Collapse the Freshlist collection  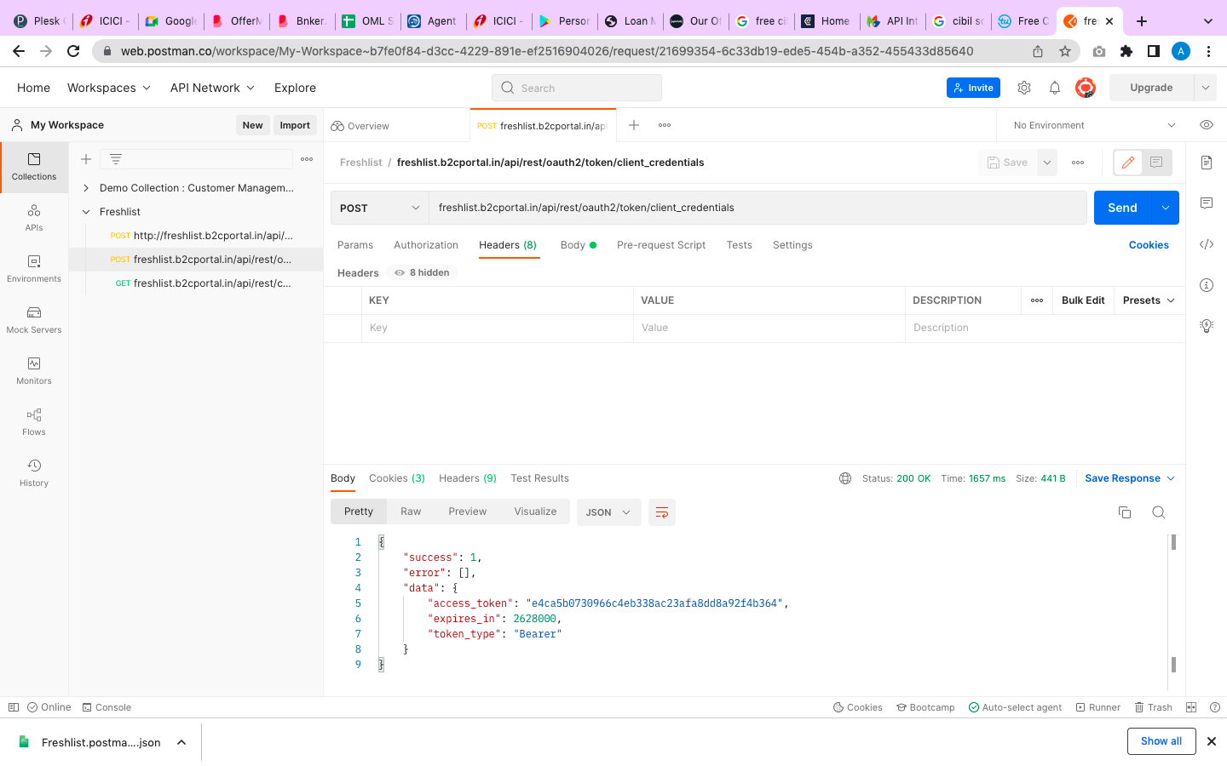pyautogui.click(x=86, y=212)
